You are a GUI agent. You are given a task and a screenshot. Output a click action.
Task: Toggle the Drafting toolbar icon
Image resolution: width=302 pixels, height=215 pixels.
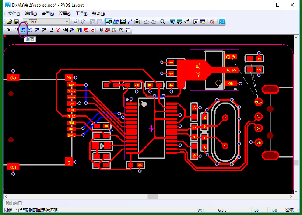pyautogui.click(x=109, y=22)
